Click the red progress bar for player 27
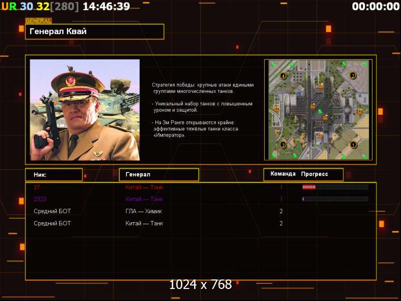Viewport: 401px width, 301px height. point(335,187)
